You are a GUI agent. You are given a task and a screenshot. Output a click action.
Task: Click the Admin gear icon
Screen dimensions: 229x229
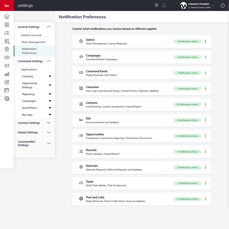pyautogui.click(x=81, y=41)
